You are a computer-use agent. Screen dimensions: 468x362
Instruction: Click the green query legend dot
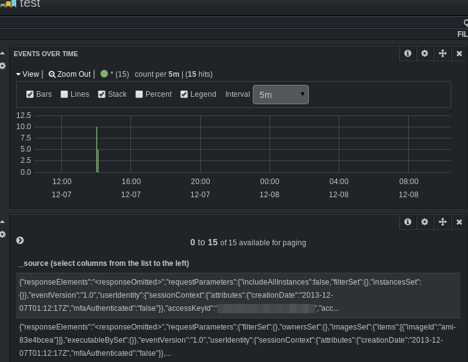[104, 74]
